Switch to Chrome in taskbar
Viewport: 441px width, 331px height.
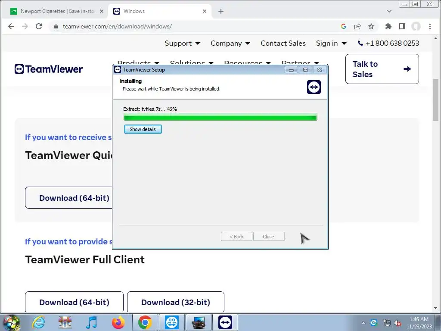point(145,322)
